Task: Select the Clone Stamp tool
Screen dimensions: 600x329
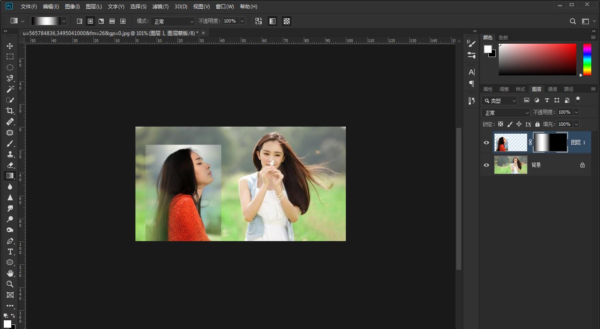Action: tap(10, 154)
